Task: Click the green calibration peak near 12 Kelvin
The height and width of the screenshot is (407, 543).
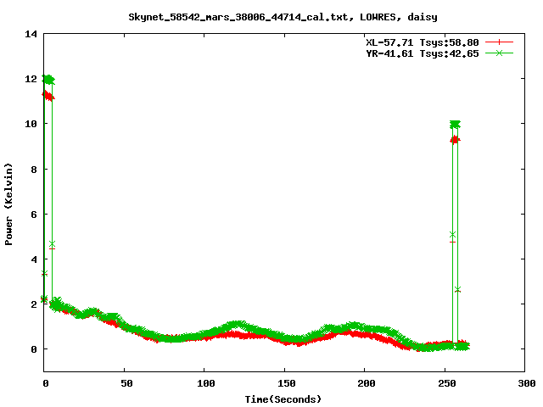Action: (x=48, y=80)
